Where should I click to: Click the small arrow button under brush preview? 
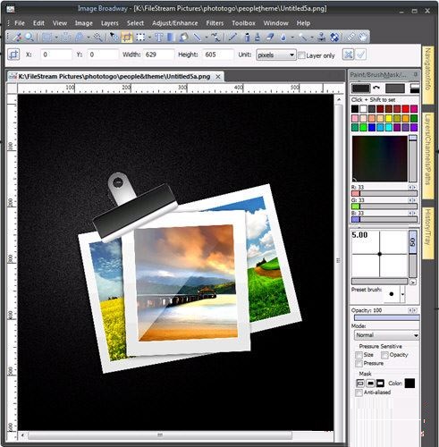click(413, 282)
